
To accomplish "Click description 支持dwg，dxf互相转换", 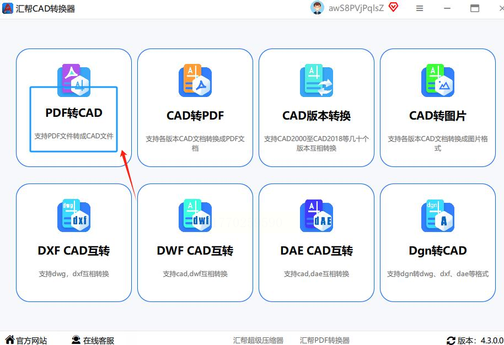I will 73,274.
